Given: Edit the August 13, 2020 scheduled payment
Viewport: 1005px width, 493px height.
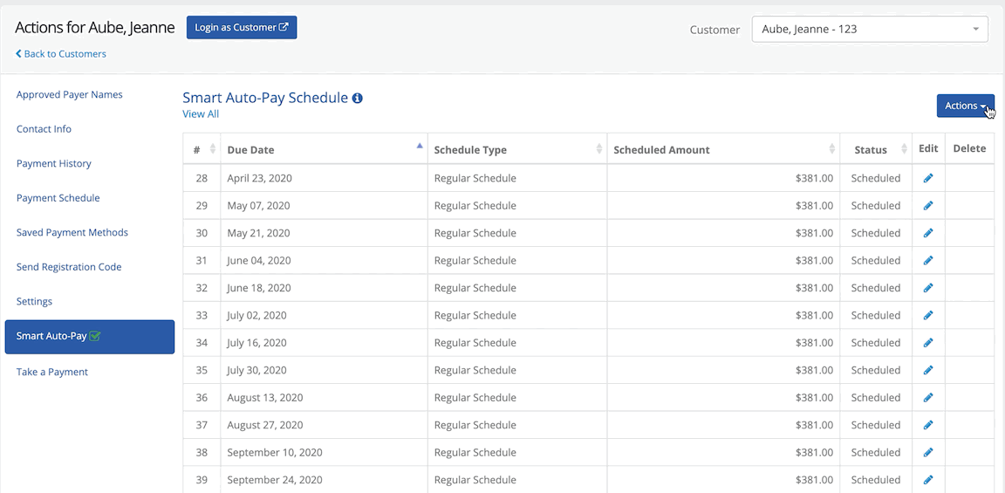Looking at the screenshot, I should point(928,398).
